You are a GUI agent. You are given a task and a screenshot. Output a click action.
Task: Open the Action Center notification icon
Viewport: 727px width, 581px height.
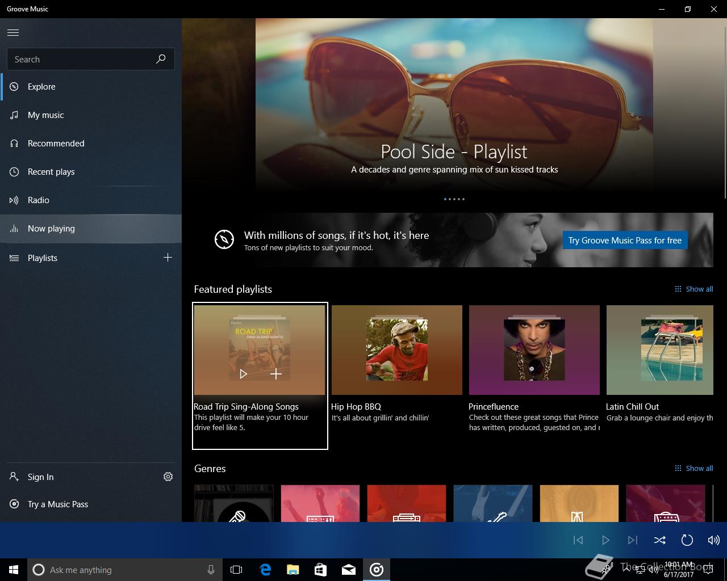708,570
